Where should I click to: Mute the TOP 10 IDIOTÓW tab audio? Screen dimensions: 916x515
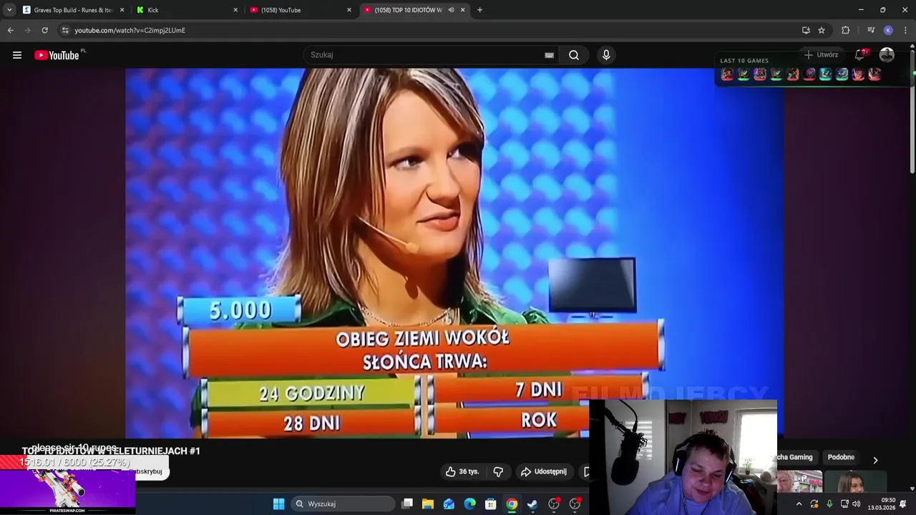(x=451, y=10)
